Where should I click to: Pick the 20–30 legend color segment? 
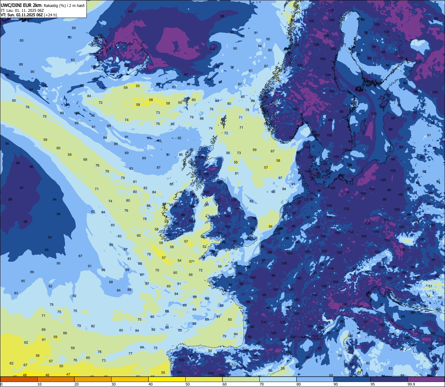point(93,379)
